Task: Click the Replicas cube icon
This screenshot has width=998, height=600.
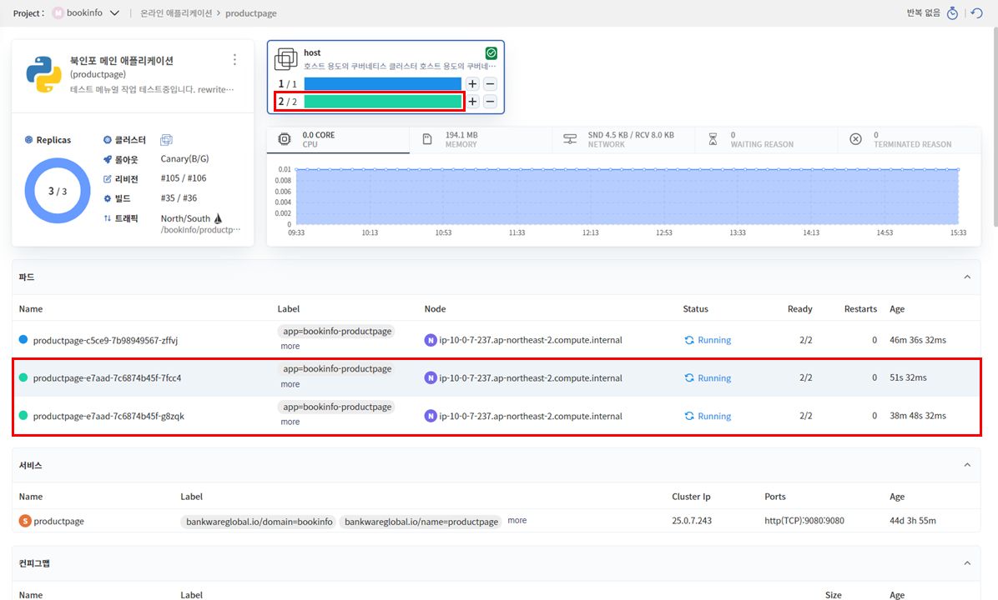Action: (x=28, y=140)
